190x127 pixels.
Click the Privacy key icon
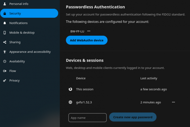(5, 81)
